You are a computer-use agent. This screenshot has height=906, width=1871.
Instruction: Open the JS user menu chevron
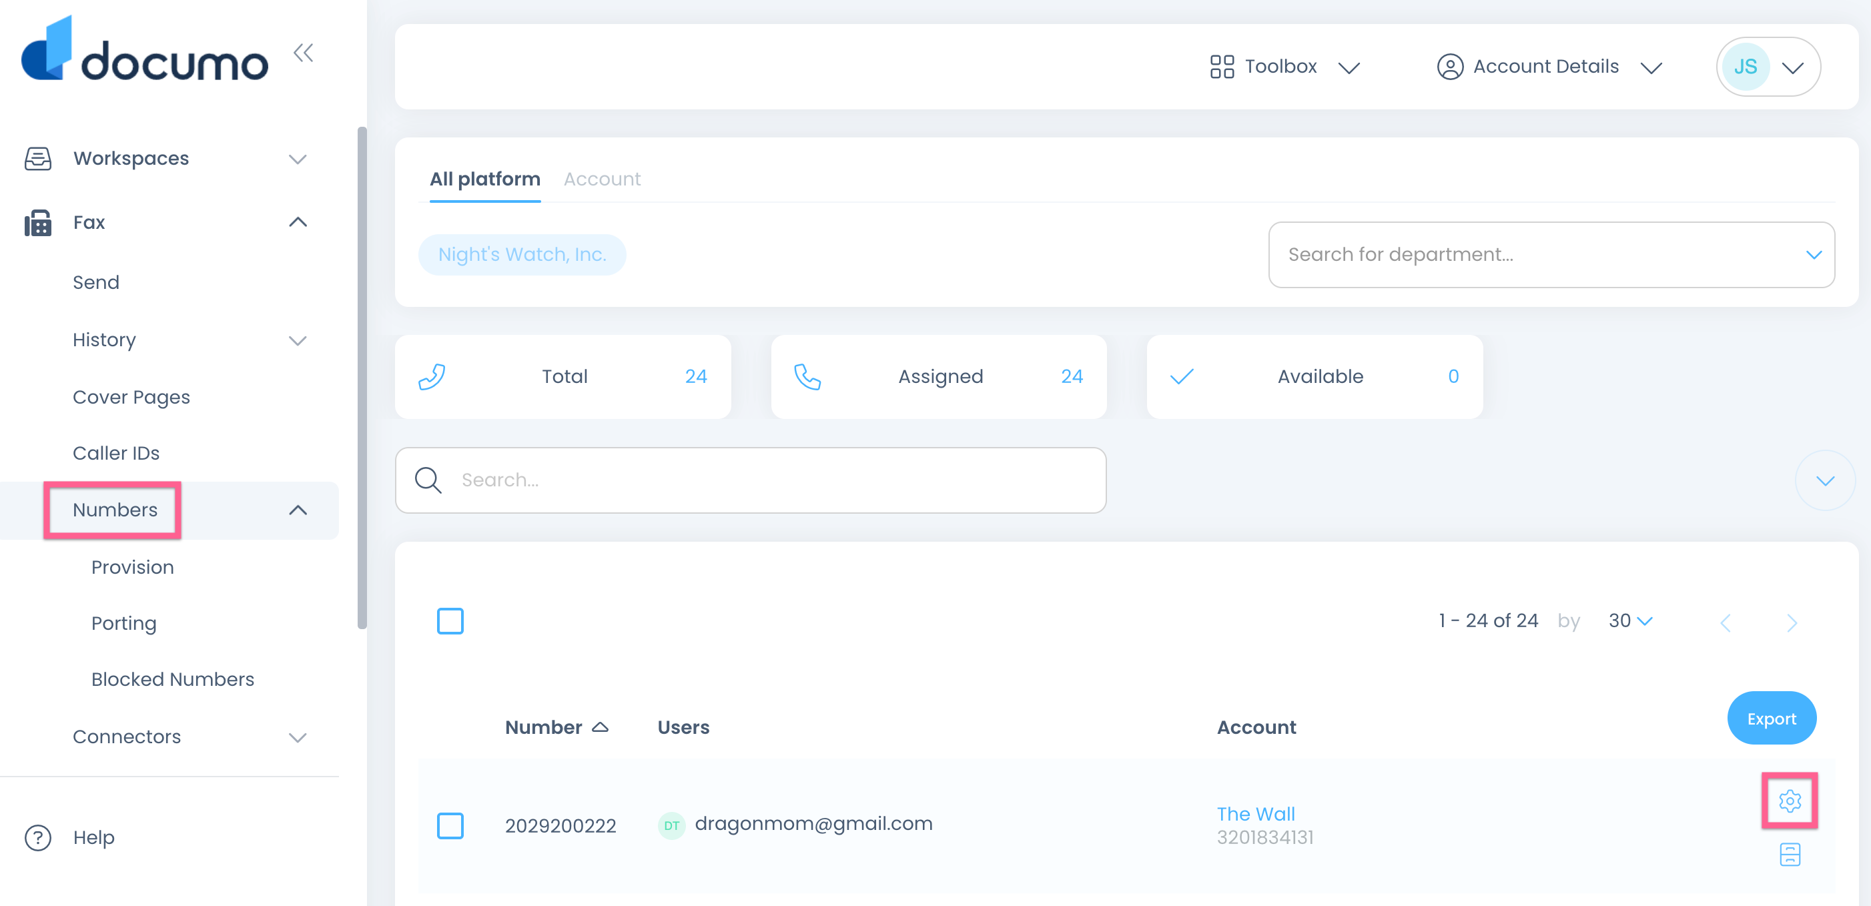tap(1792, 67)
